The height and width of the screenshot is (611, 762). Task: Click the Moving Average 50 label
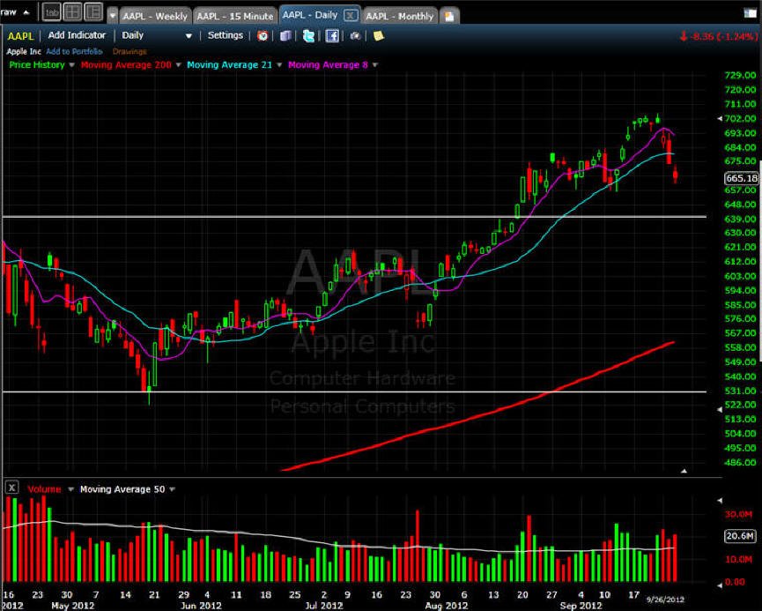tap(122, 489)
